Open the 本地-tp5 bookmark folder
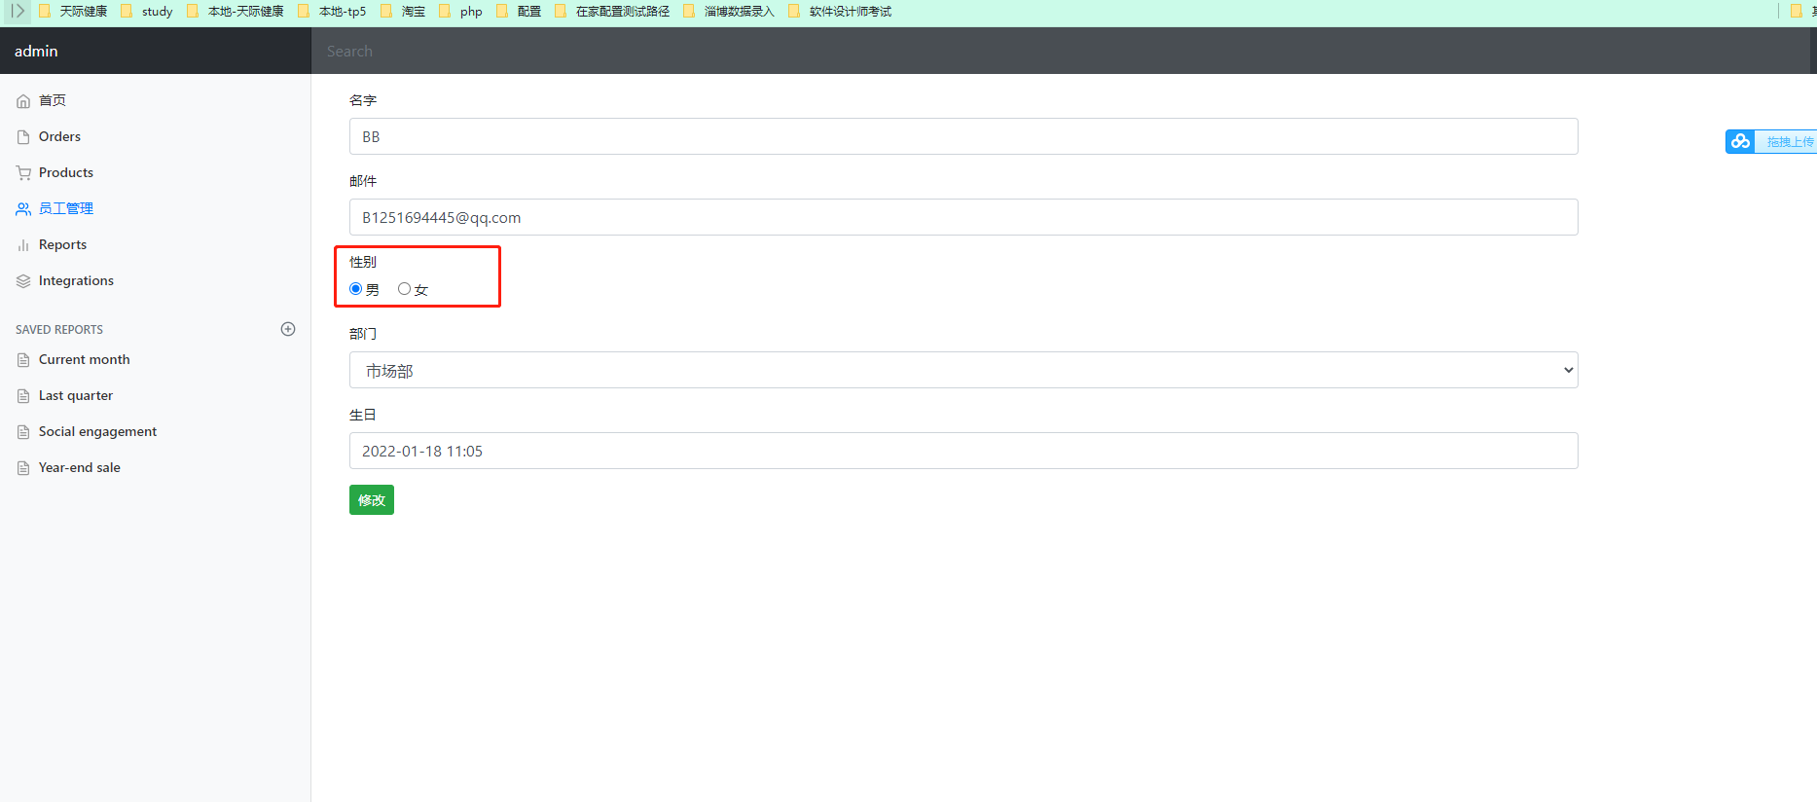The width and height of the screenshot is (1817, 802). tap(332, 12)
